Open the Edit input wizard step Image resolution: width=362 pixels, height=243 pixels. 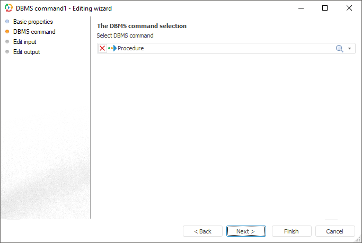[x=24, y=42]
